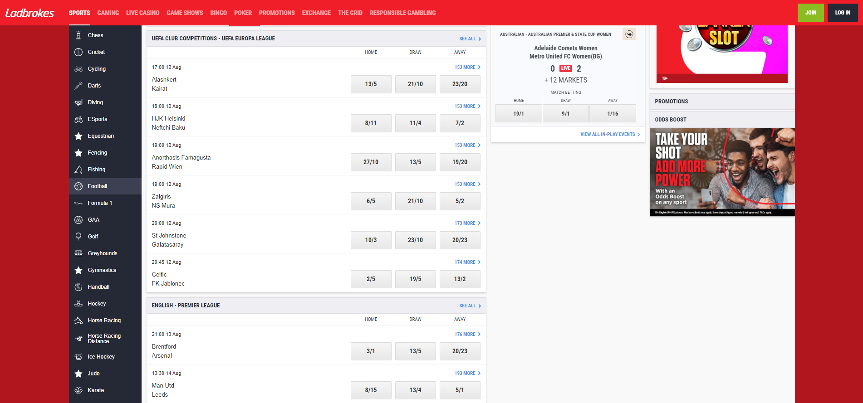Click the Golf tee icon
Screen dimensions: 863x403
click(x=78, y=237)
